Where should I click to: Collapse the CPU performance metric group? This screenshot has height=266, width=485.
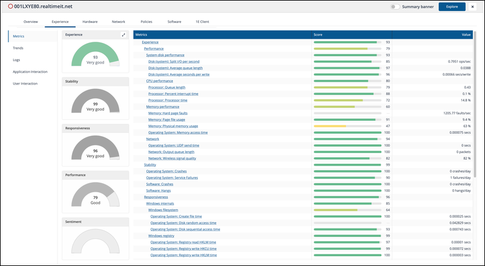pos(158,80)
